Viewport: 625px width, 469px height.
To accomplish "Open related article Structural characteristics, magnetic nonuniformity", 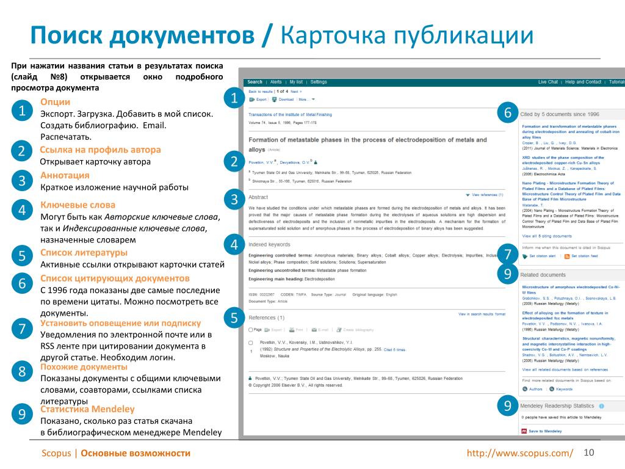I will point(569,344).
